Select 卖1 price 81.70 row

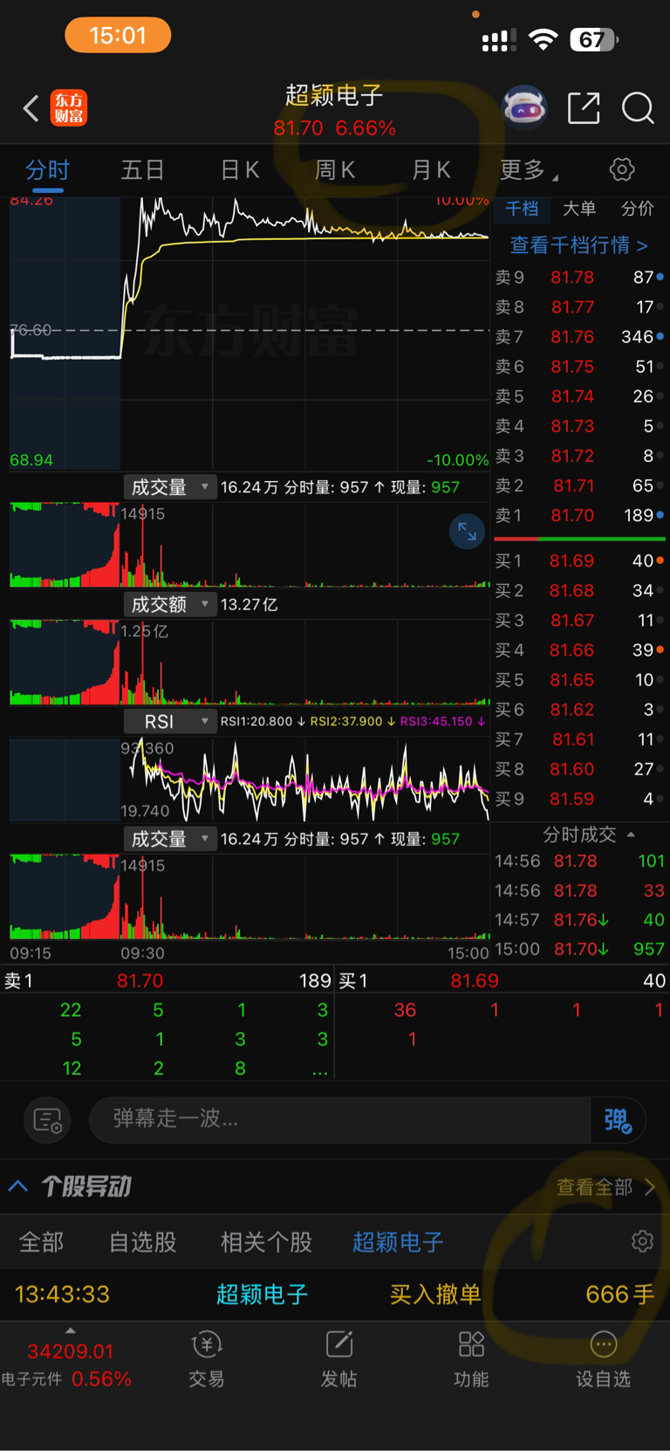579,516
